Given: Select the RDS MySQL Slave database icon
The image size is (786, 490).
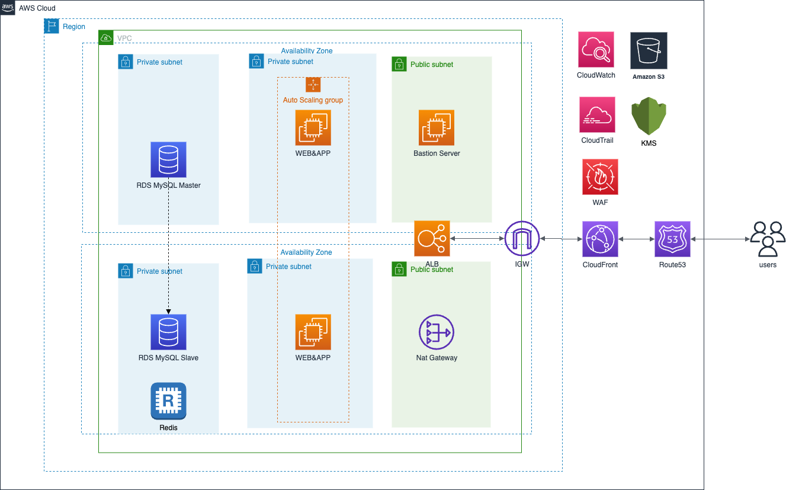Looking at the screenshot, I should click(x=168, y=332).
